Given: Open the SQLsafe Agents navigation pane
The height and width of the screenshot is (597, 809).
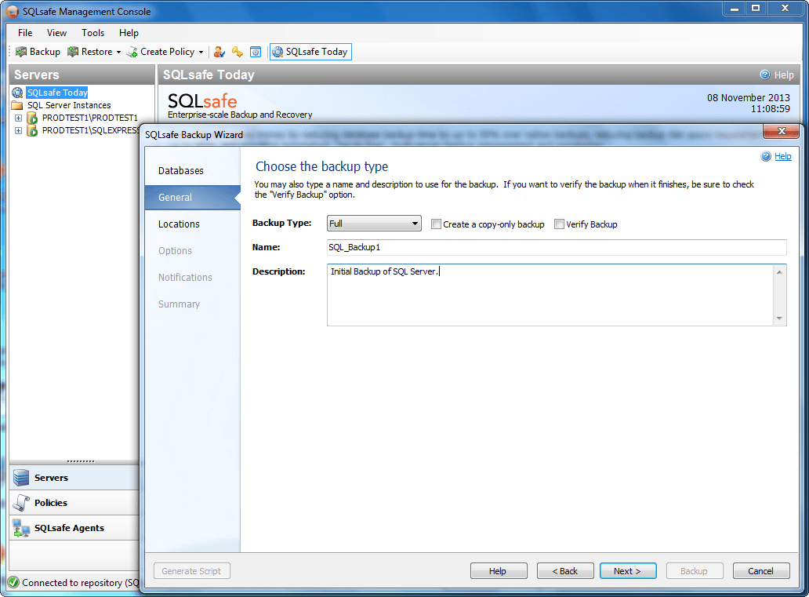Looking at the screenshot, I should (x=74, y=528).
